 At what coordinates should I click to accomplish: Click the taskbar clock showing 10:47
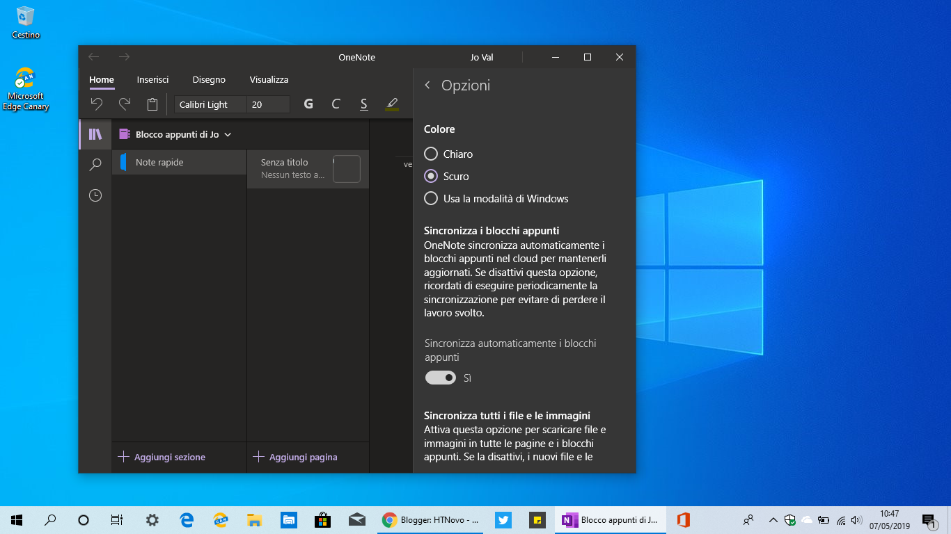tap(890, 519)
